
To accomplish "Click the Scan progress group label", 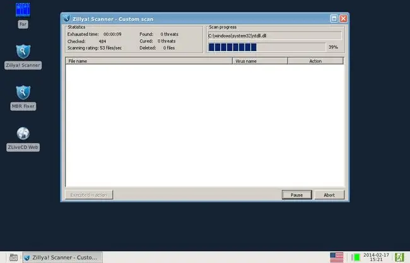I will coord(223,27).
